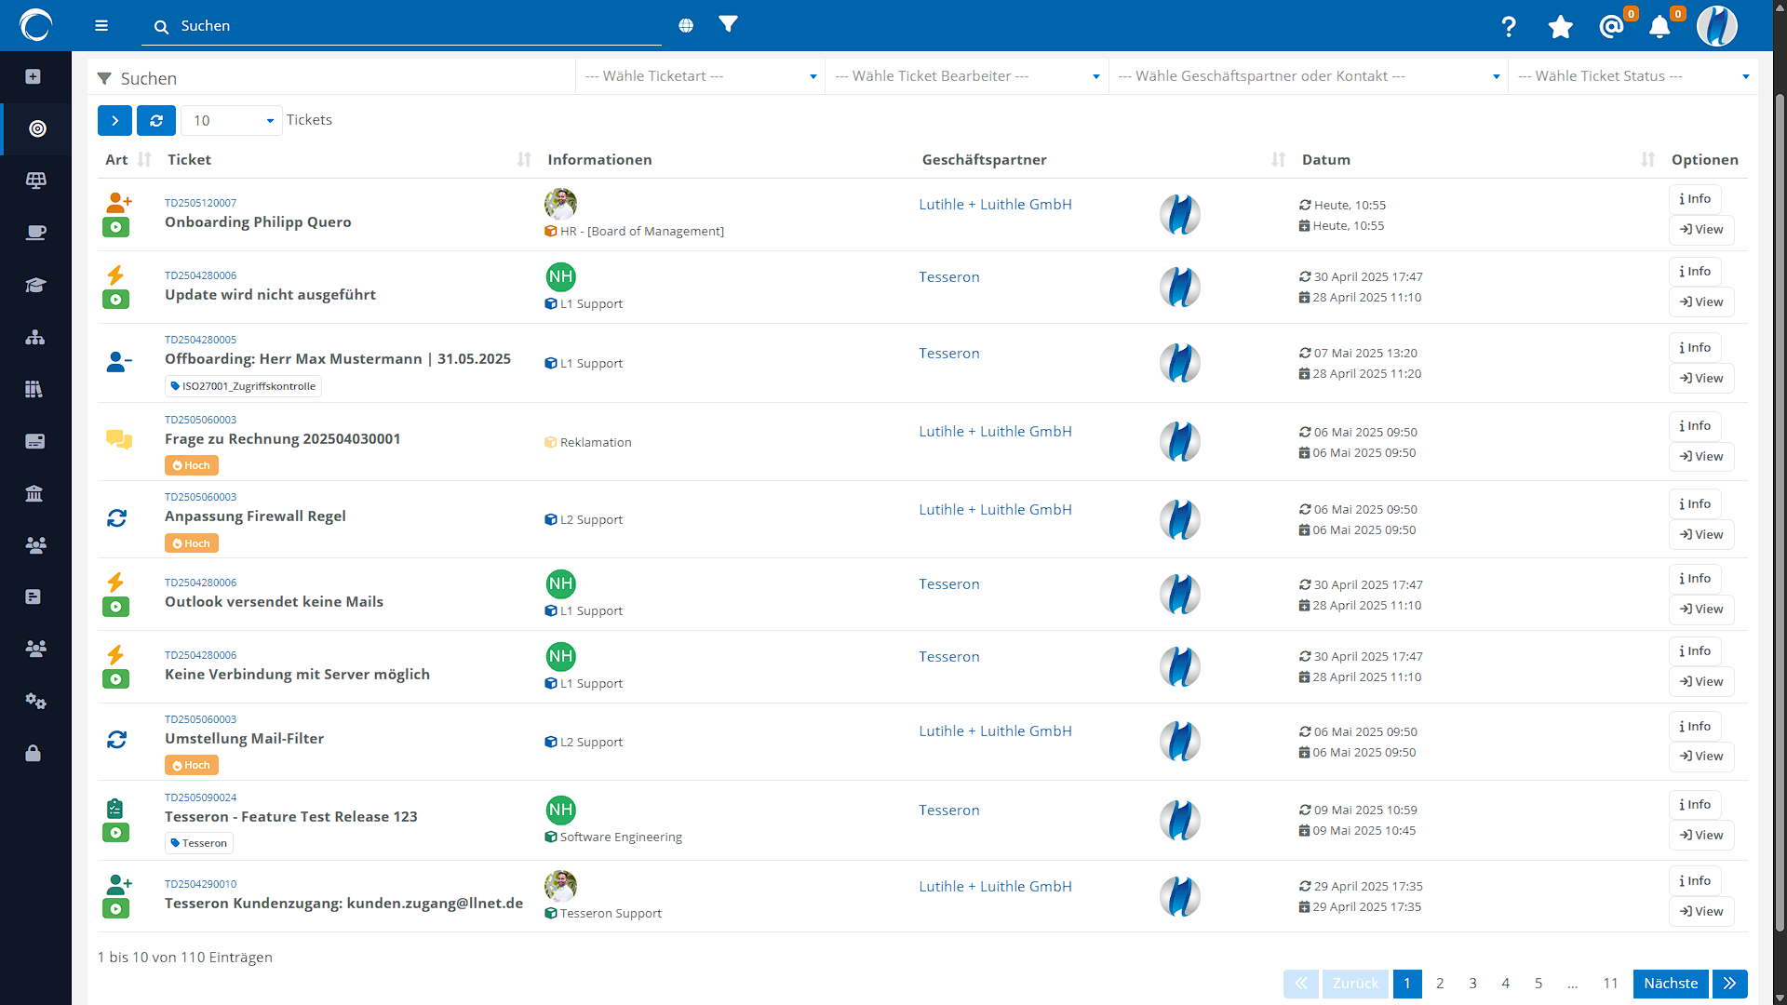
Task: Click the graduation cap sidebar icon
Action: 35,285
